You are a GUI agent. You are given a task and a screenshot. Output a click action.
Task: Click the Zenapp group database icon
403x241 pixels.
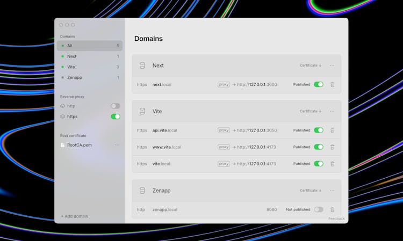click(142, 191)
